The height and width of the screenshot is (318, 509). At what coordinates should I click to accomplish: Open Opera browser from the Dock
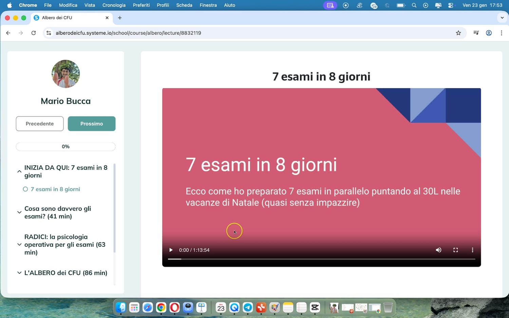click(174, 307)
